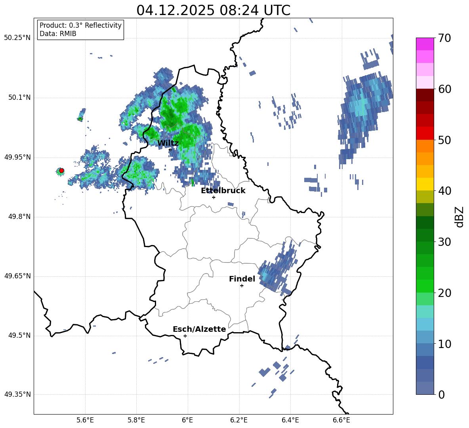
Task: Click the 49.95°N latitude tick label
Action: pos(17,158)
